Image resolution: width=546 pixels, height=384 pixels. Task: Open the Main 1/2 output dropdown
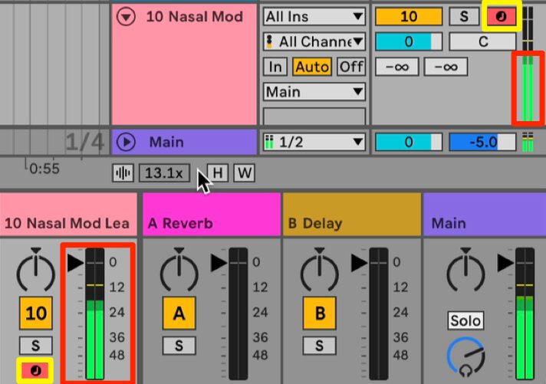(x=314, y=142)
